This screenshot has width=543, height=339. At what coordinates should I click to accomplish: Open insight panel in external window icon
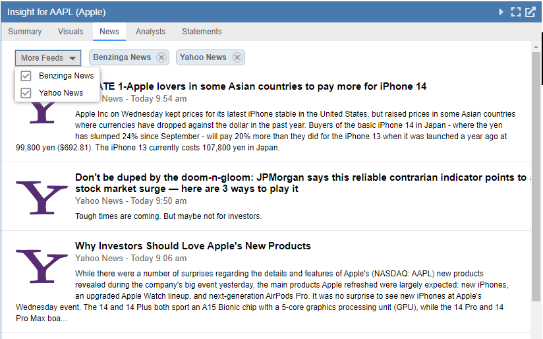pos(530,12)
